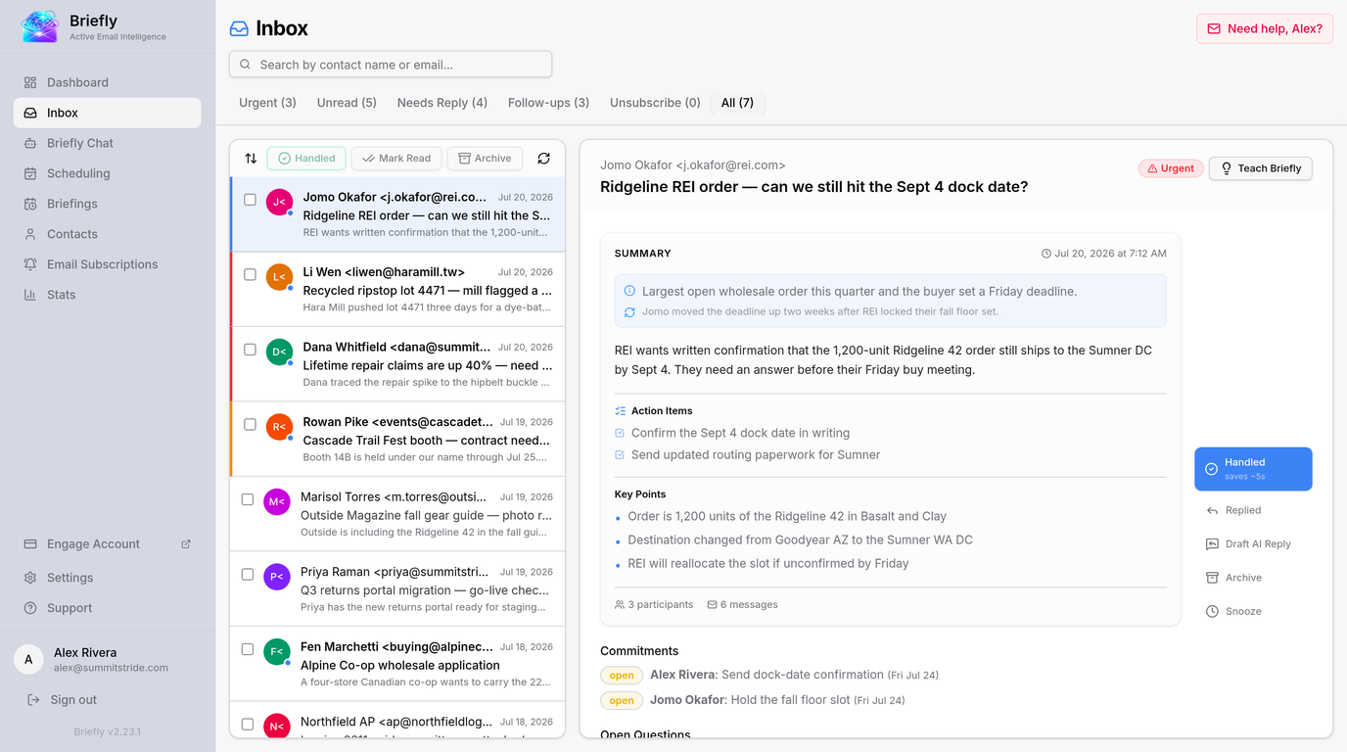Open the Recycled ripstop lot 4471 email
The image size is (1347, 752).
click(x=397, y=289)
